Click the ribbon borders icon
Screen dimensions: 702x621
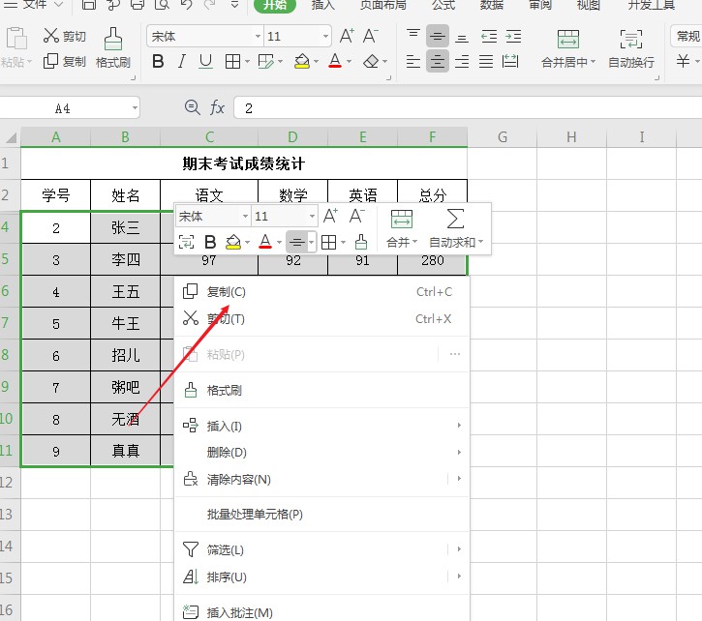(x=232, y=61)
